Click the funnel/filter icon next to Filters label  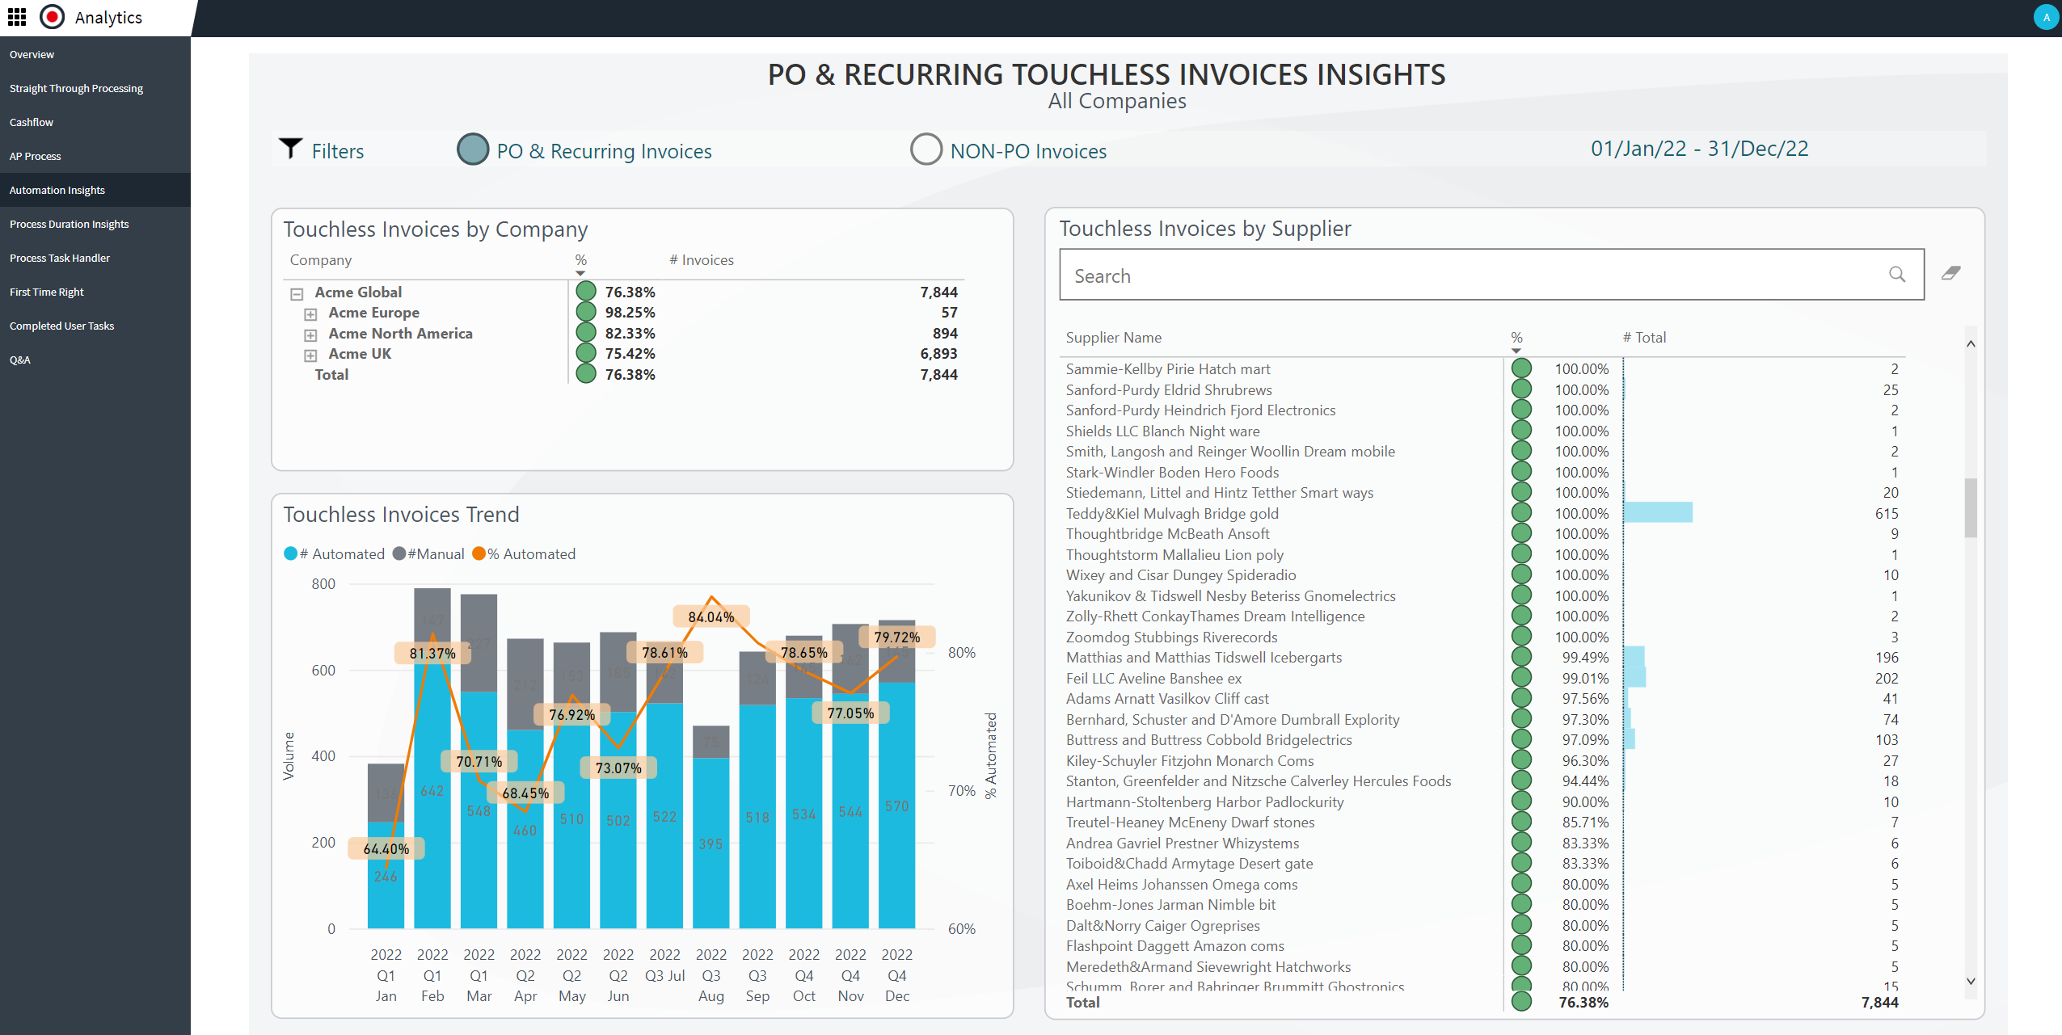click(x=288, y=148)
